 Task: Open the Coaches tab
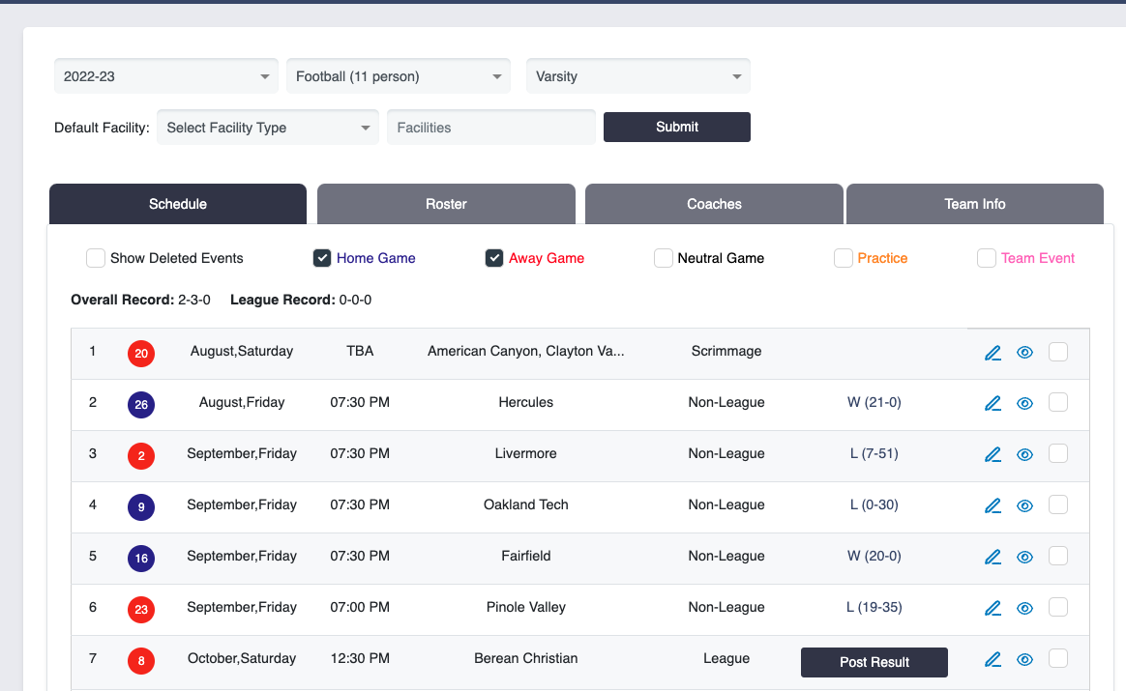[714, 204]
